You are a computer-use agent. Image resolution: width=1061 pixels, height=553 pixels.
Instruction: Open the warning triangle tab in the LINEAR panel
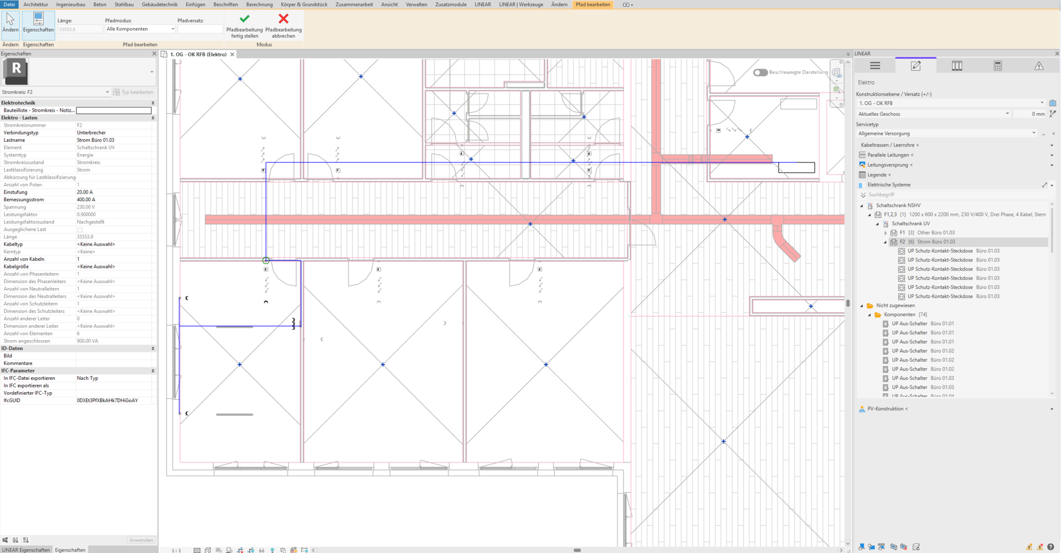(1039, 66)
